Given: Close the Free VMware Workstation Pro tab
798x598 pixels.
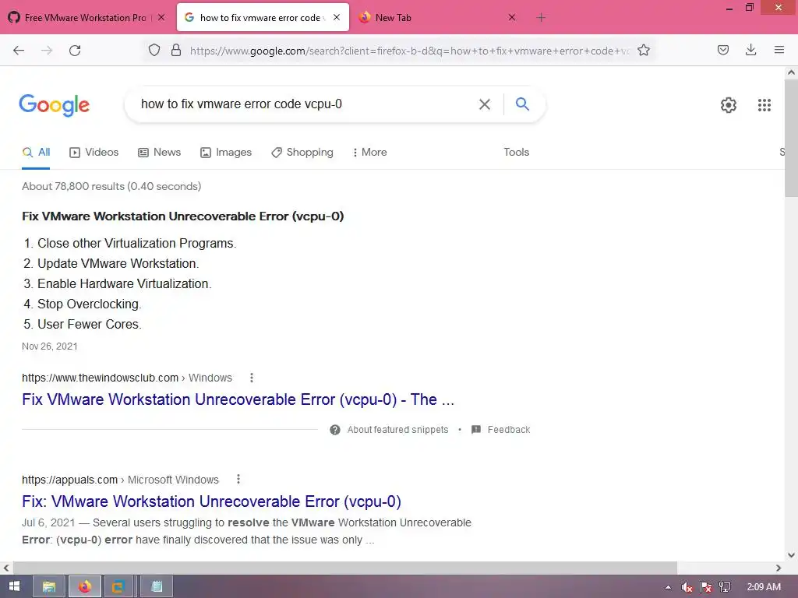Looking at the screenshot, I should tap(161, 17).
